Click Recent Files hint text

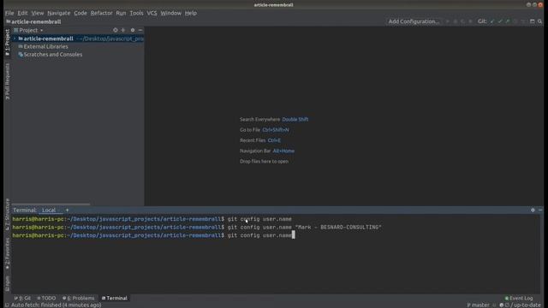pyautogui.click(x=260, y=140)
